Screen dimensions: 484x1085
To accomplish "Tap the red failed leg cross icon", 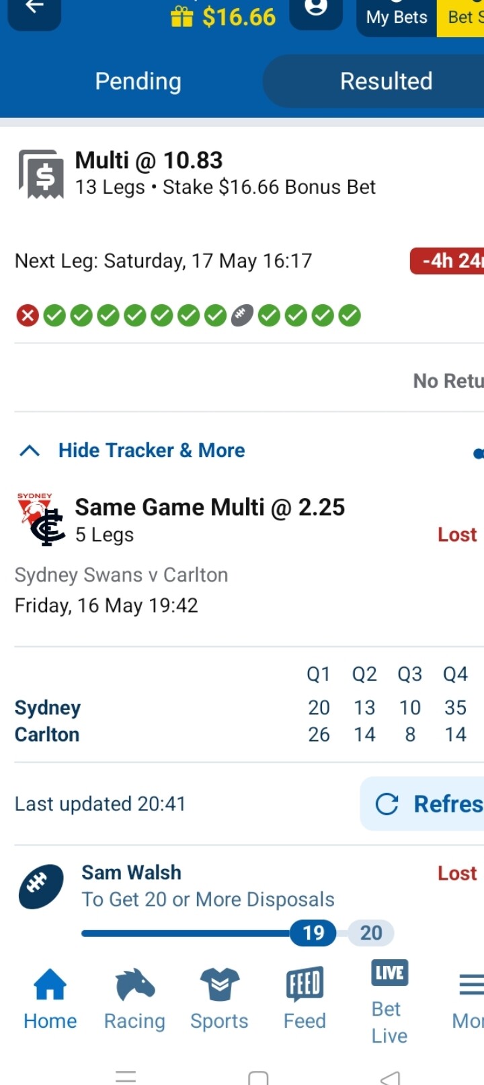I will click(x=28, y=315).
